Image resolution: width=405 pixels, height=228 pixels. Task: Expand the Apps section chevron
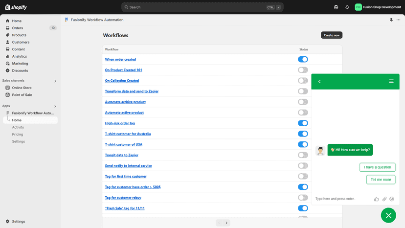pos(55,106)
